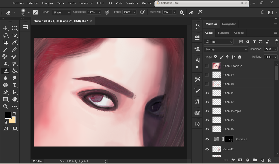Show the Capa 49 layer
Screen dimensions: 279x164
(x=207, y=75)
